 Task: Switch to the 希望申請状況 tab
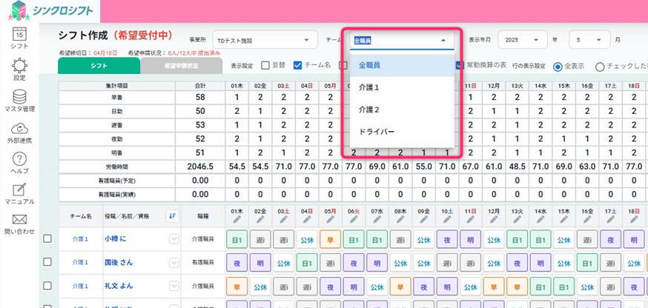[x=181, y=66]
